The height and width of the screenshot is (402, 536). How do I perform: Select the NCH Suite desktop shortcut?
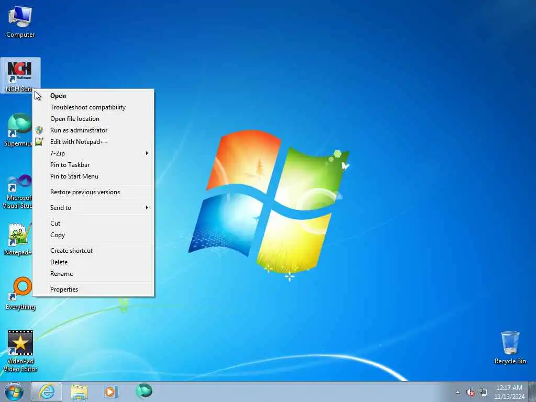point(20,75)
